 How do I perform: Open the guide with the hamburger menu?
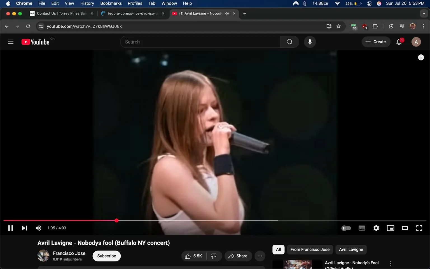coord(11,41)
